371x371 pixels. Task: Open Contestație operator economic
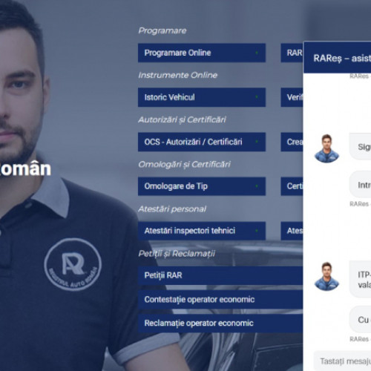point(220,299)
